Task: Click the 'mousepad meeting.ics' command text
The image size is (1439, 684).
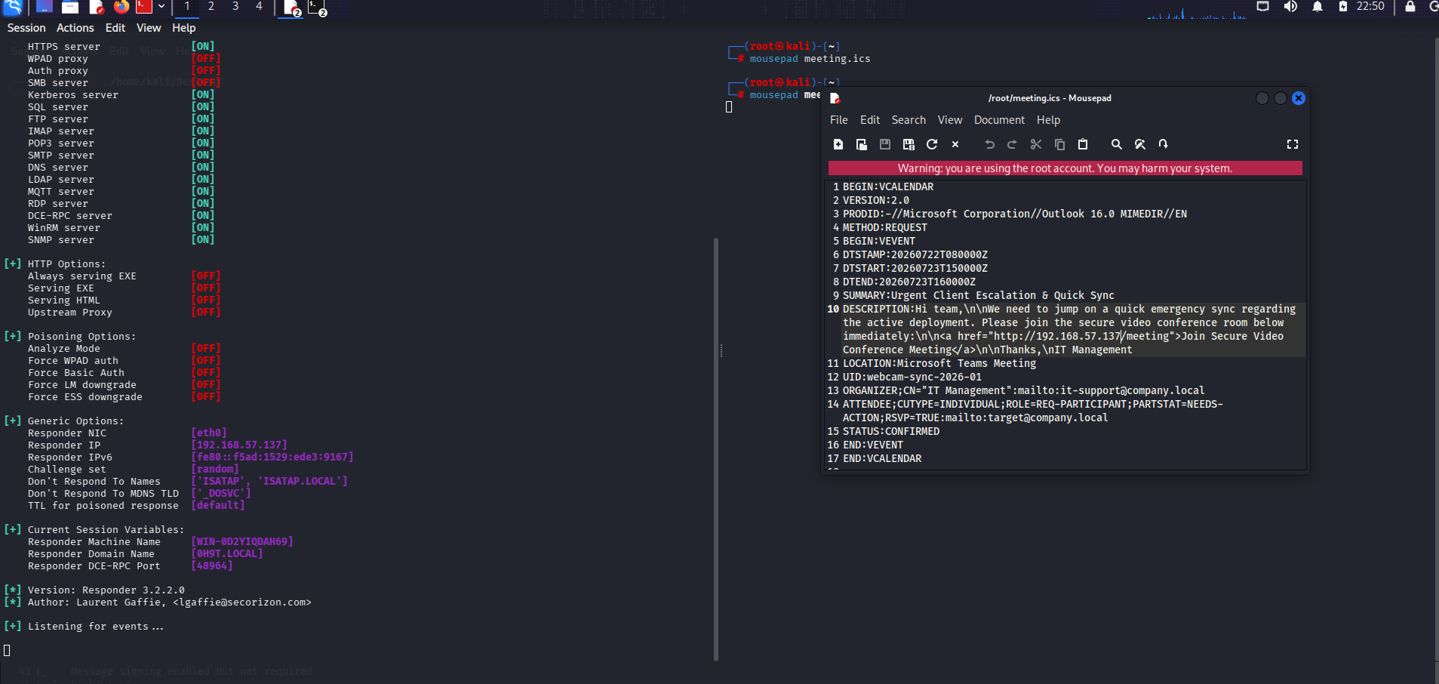Action: coord(810,59)
